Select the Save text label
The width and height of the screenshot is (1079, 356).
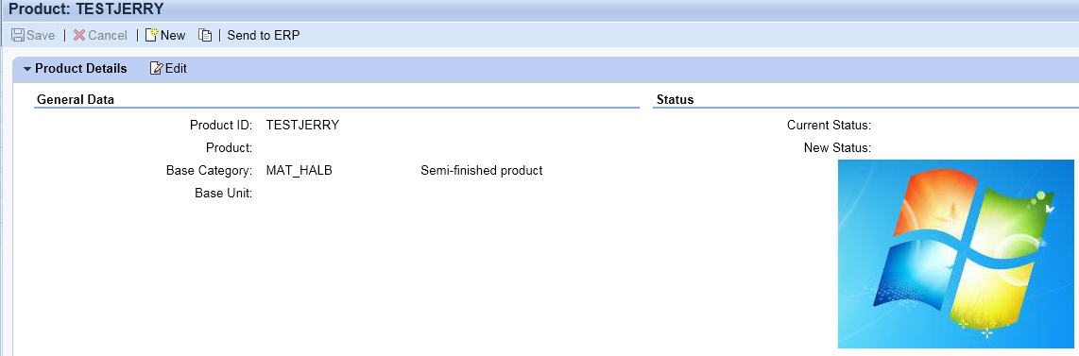click(x=41, y=35)
